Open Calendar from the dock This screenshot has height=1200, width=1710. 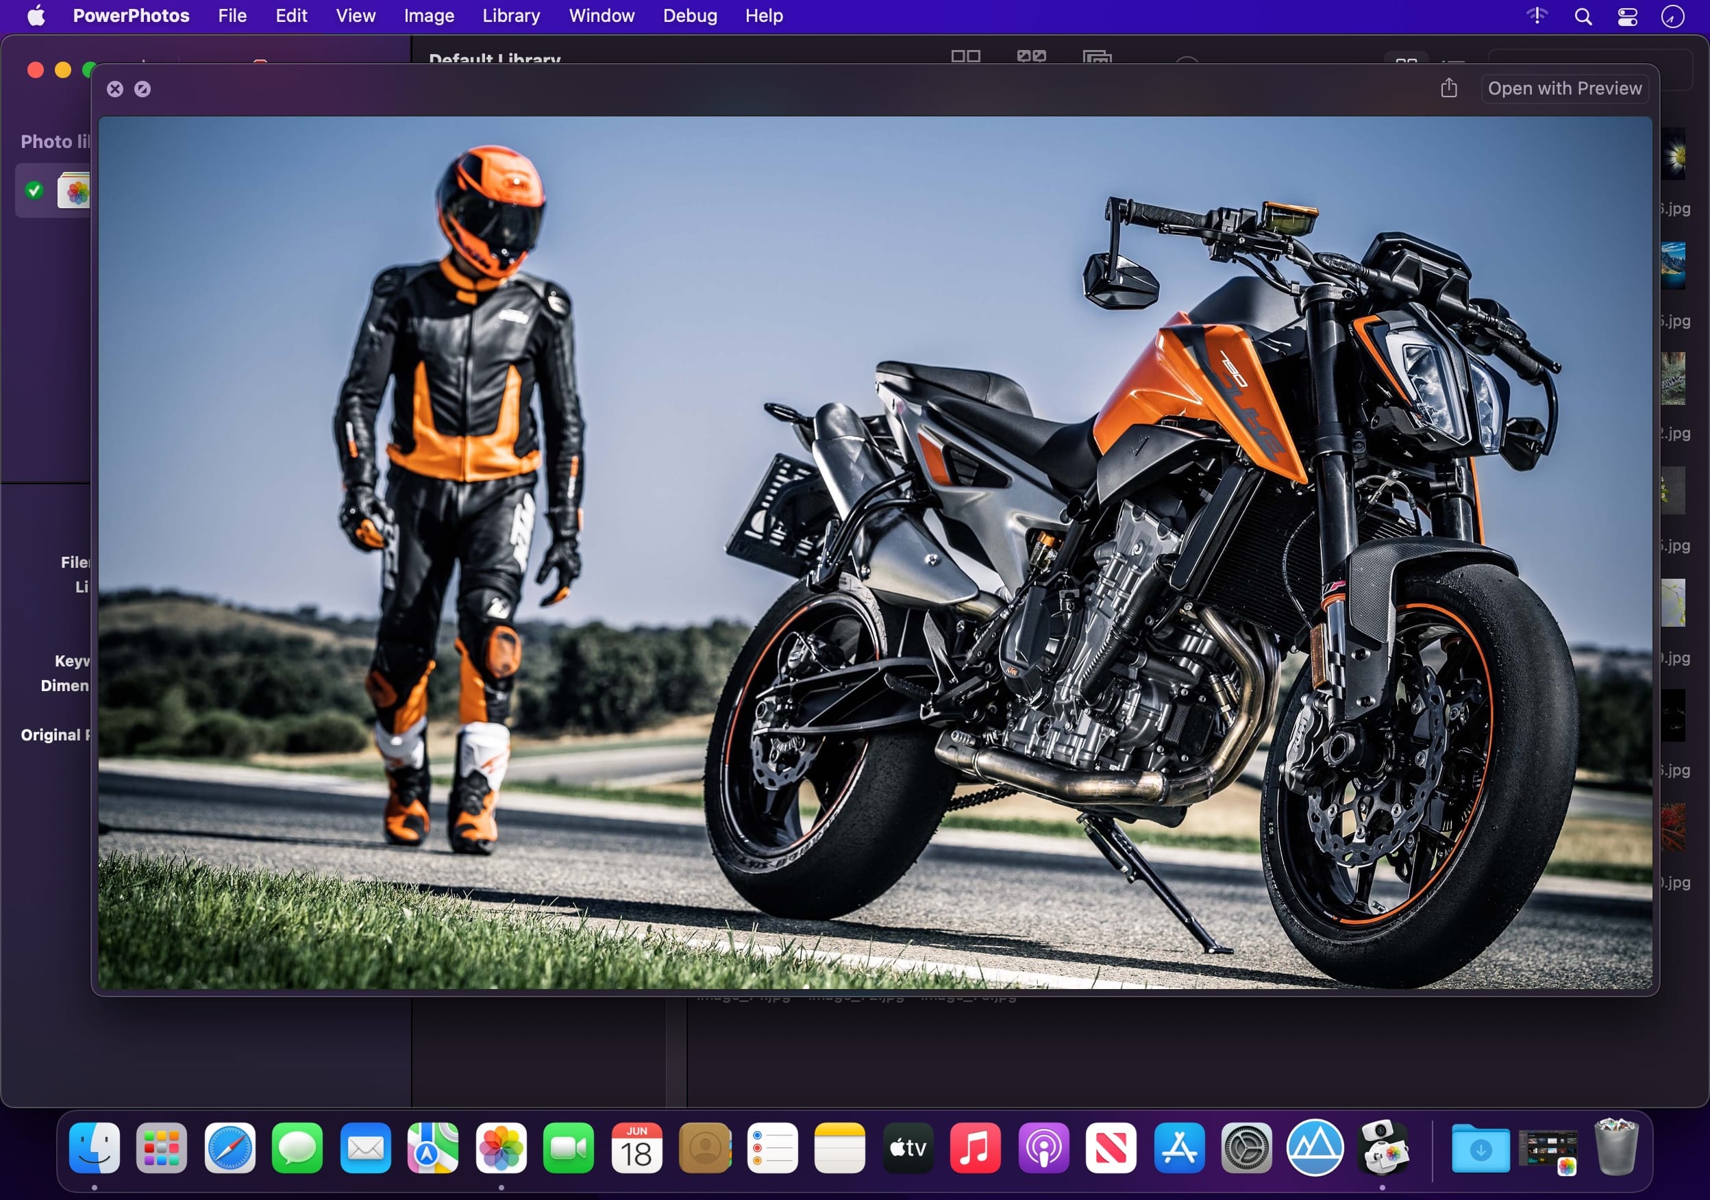click(636, 1148)
